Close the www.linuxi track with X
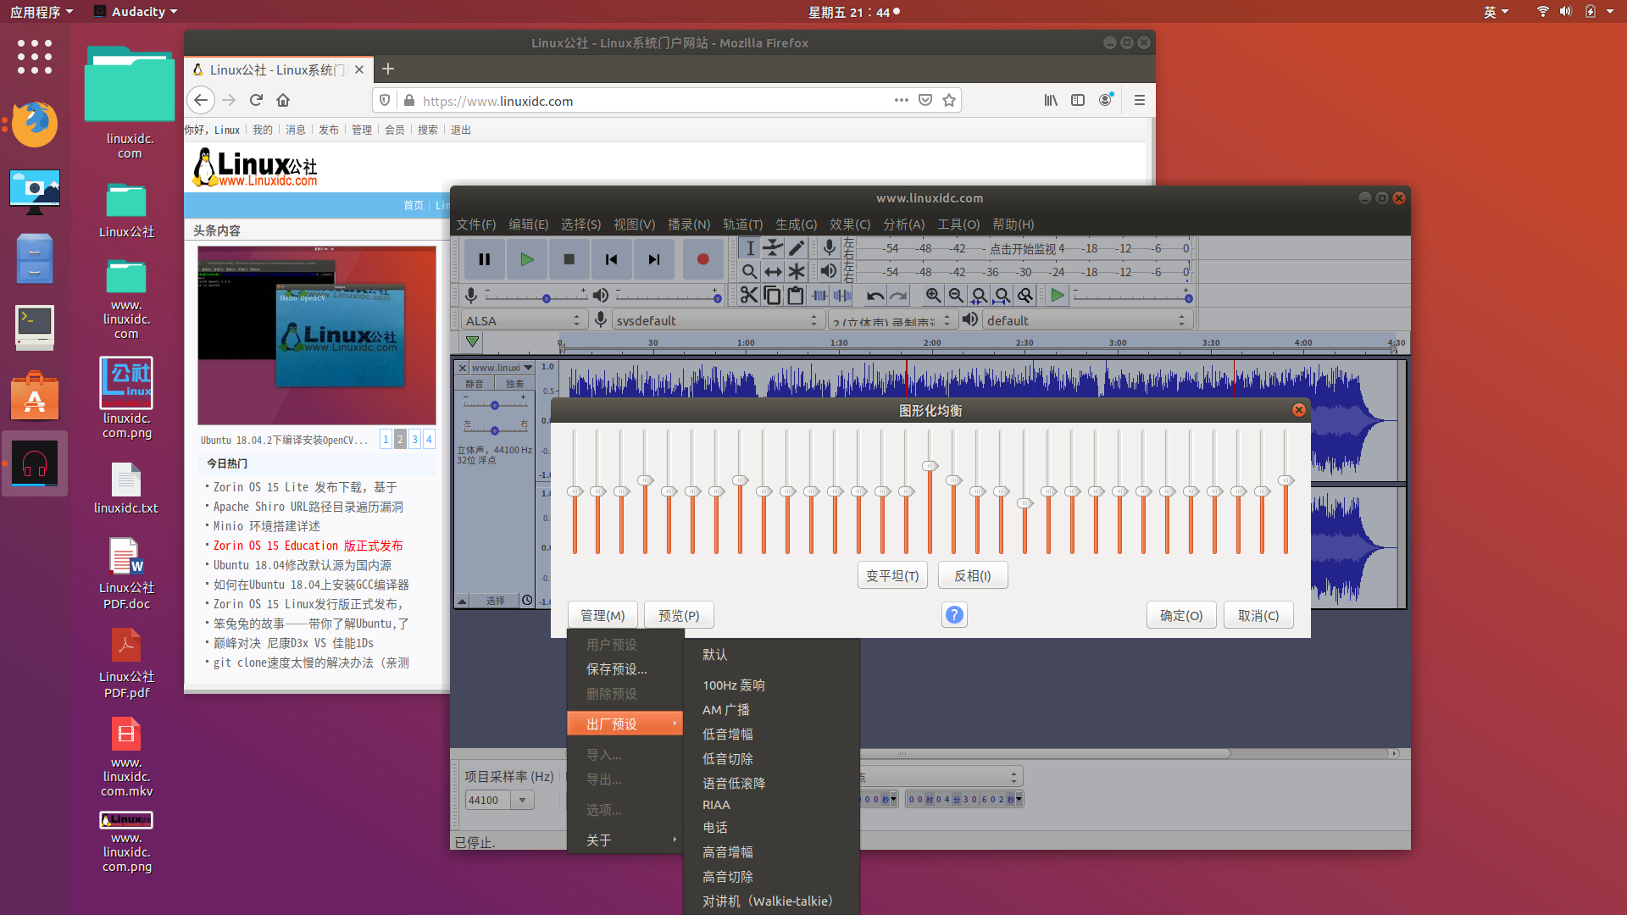 [x=463, y=368]
